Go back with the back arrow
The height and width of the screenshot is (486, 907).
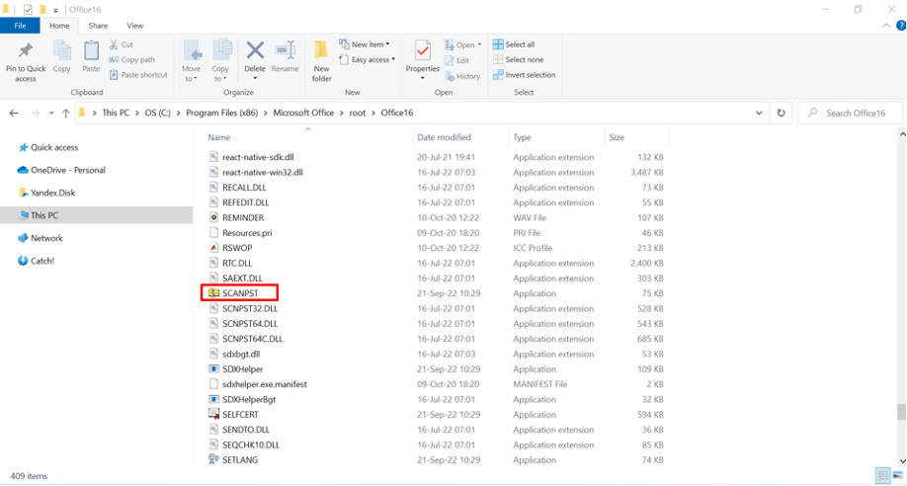pos(14,114)
